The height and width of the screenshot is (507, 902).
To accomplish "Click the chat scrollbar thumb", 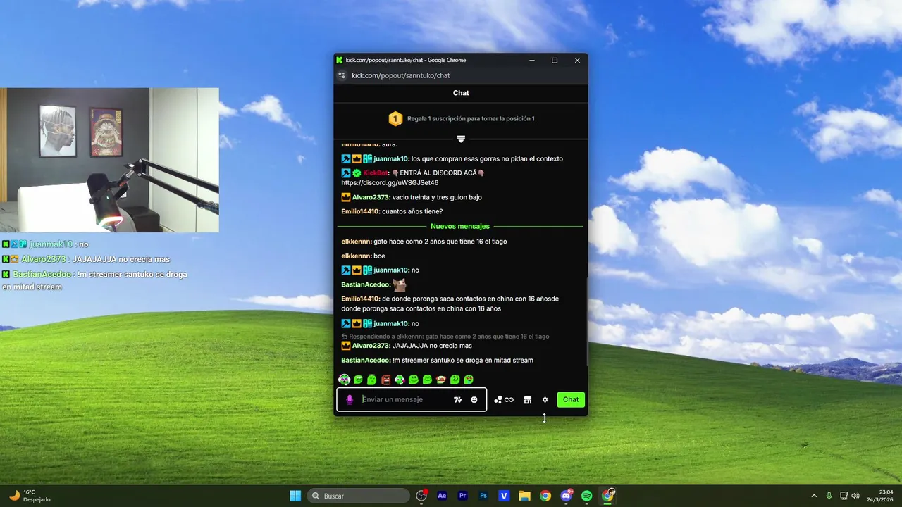I will (x=588, y=322).
